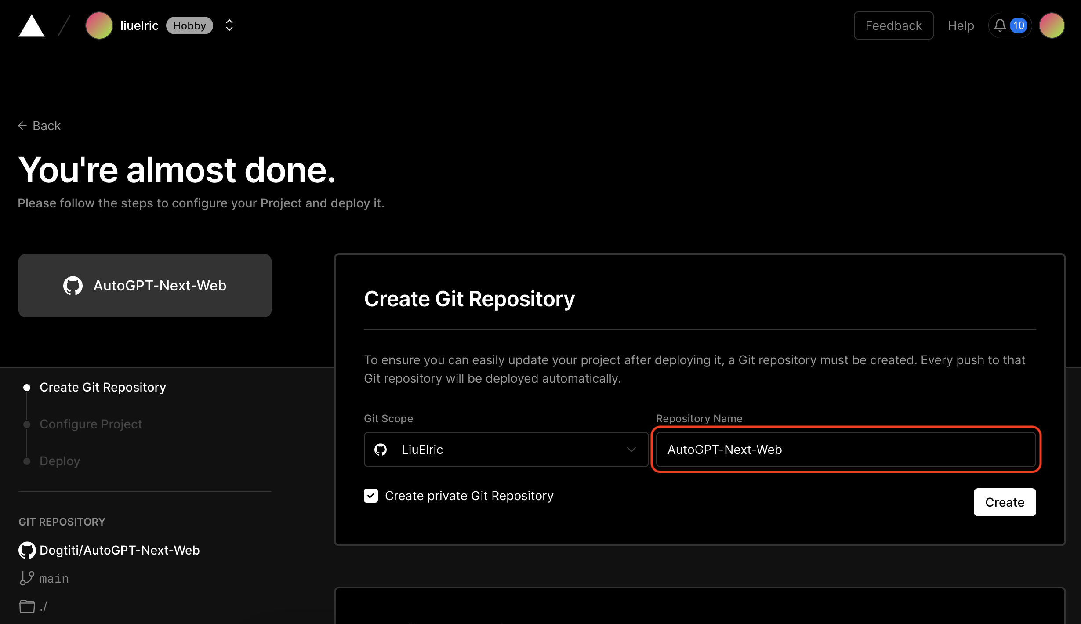Click the liuelric team avatar
Image resolution: width=1081 pixels, height=624 pixels.
coord(99,25)
